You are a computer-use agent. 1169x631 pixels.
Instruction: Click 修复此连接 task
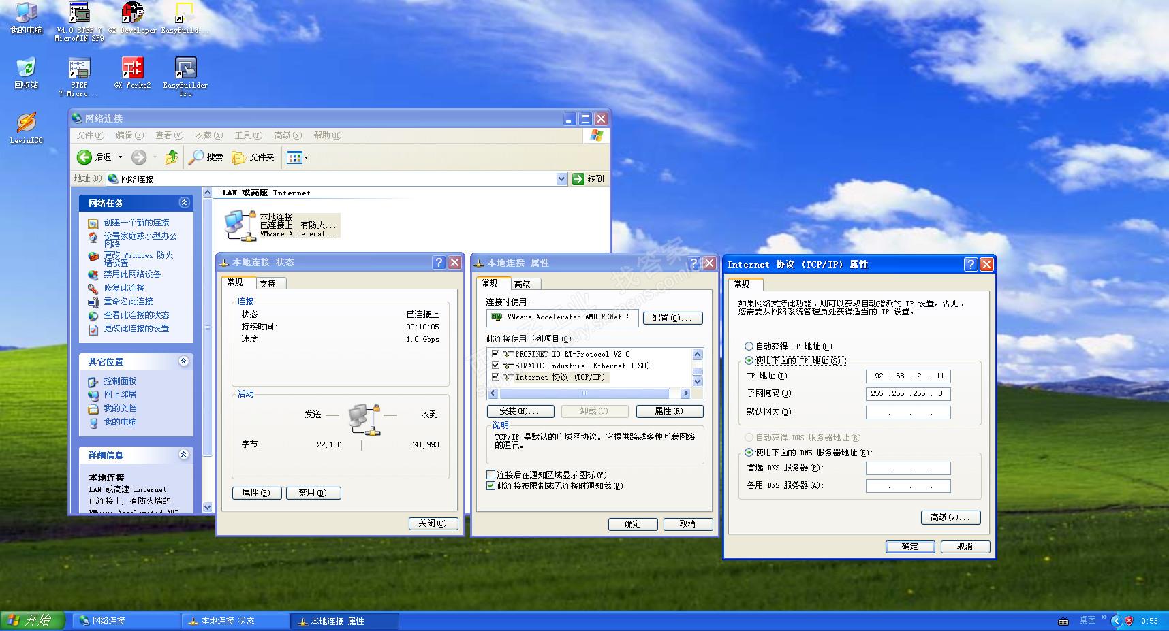124,288
